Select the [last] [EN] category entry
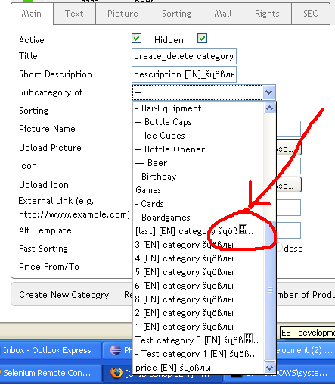 click(198, 231)
